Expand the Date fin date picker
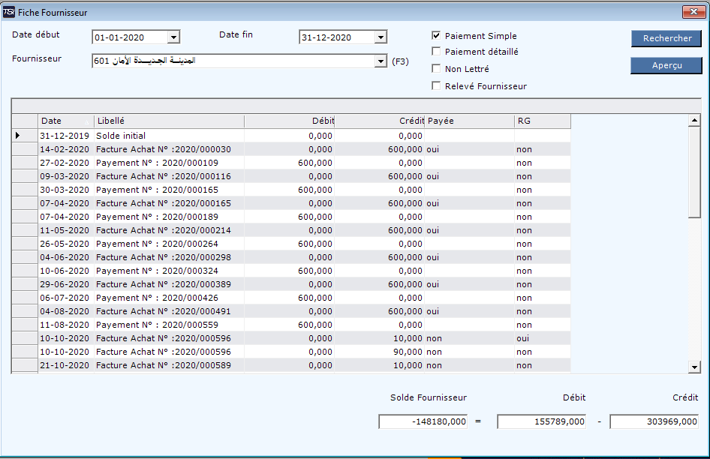710x459 pixels. point(381,37)
